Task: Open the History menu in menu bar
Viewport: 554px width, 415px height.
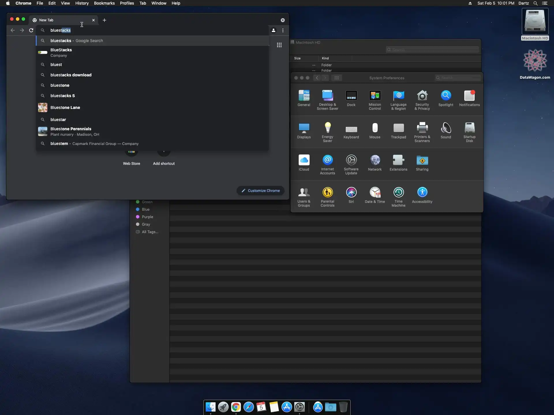Action: click(x=82, y=3)
